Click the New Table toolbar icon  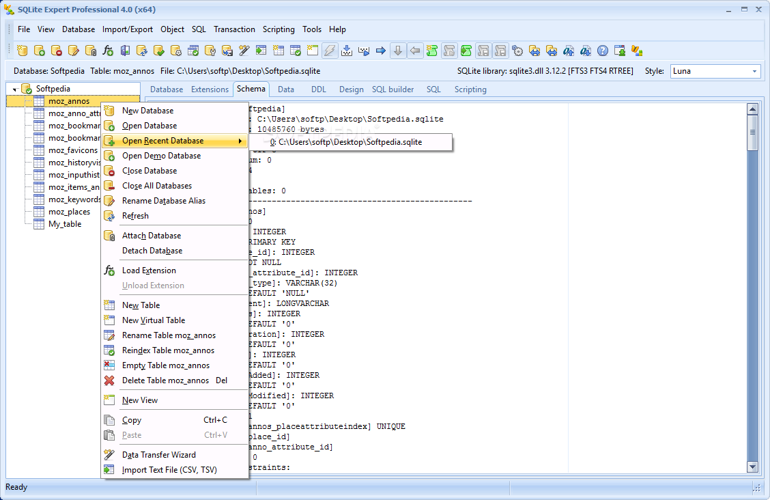point(279,51)
